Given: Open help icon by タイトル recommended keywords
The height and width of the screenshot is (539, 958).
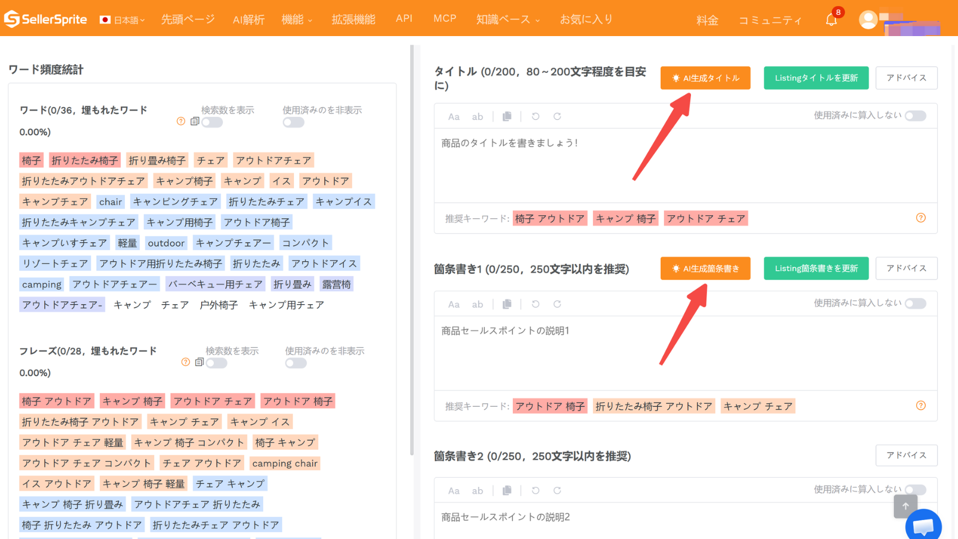Looking at the screenshot, I should point(921,218).
